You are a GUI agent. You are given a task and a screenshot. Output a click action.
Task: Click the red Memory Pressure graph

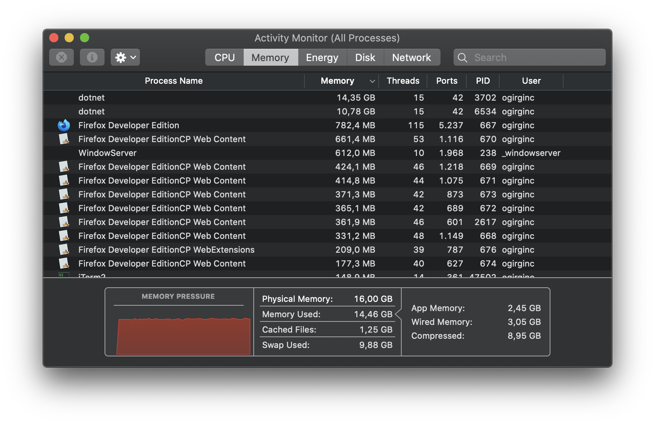(x=183, y=336)
